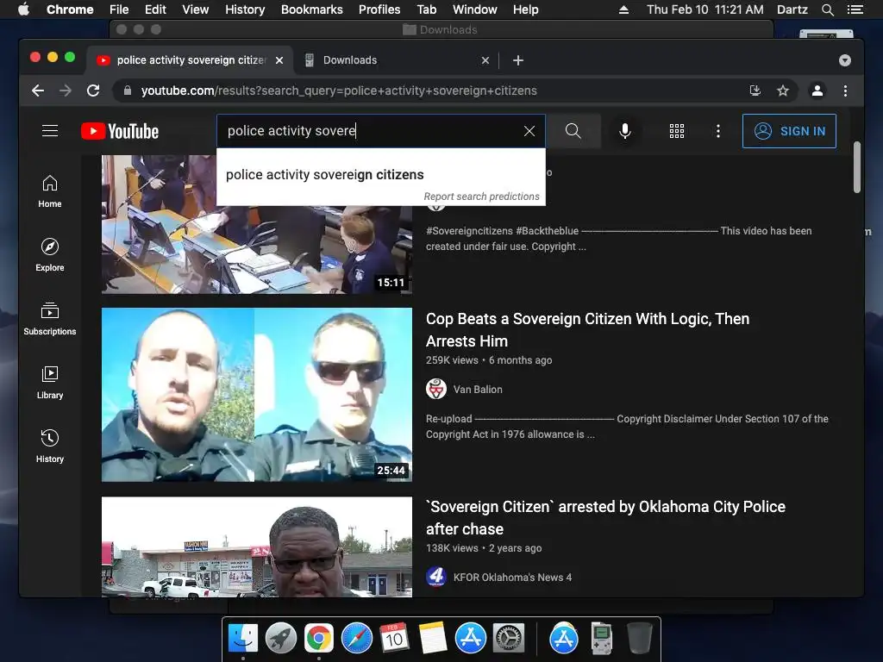Close the Downloads tab
Image resolution: width=883 pixels, height=662 pixels.
(x=485, y=60)
